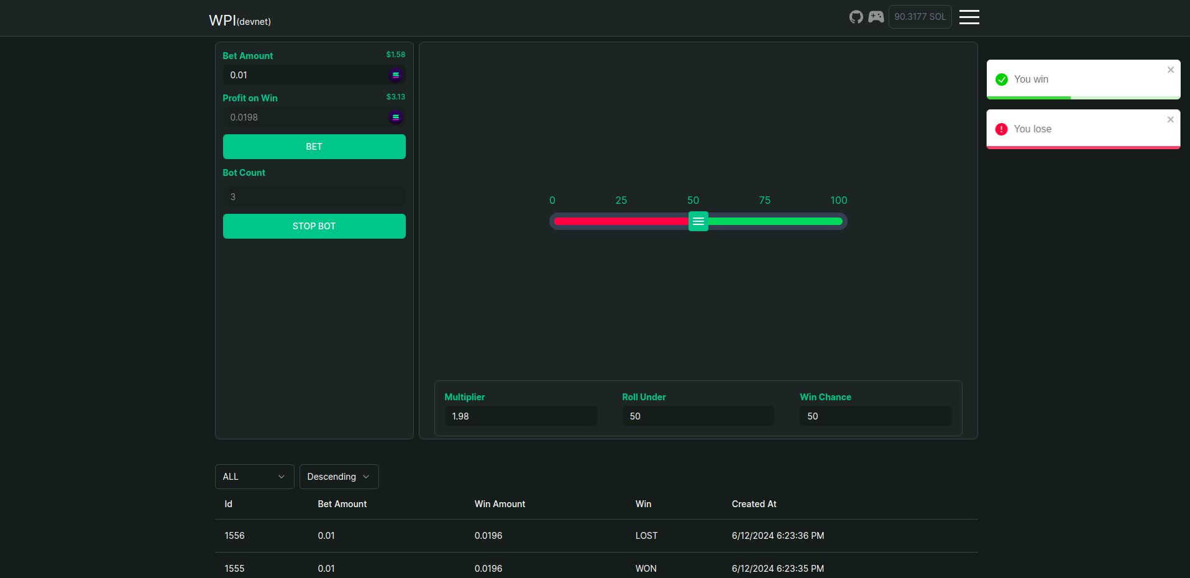Focus the Win Chance input field
The image size is (1190, 578).
pos(876,416)
